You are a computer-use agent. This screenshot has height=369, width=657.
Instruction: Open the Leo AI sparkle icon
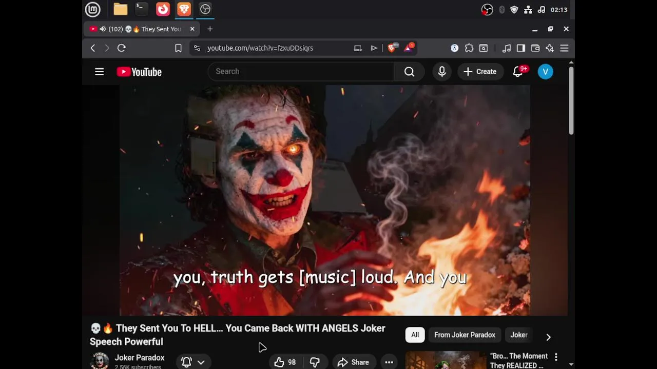pos(550,48)
